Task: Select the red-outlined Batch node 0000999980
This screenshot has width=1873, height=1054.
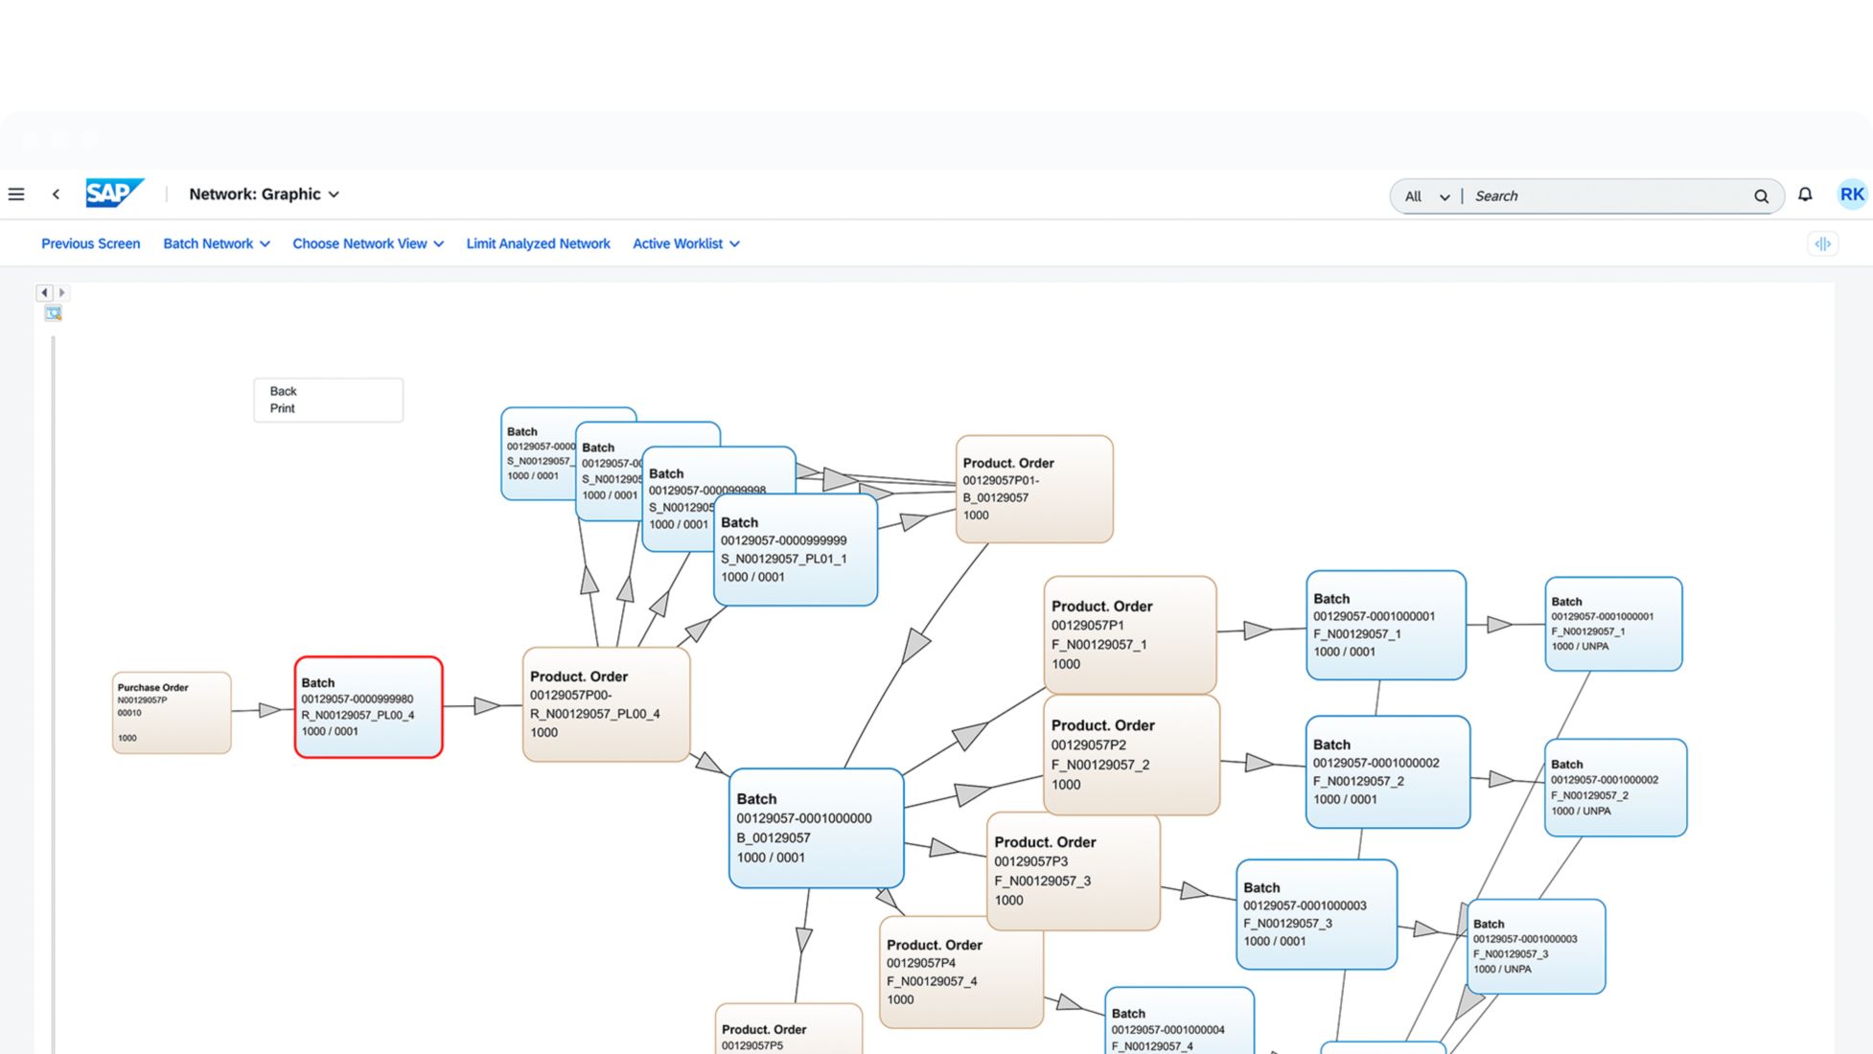Action: pos(368,707)
